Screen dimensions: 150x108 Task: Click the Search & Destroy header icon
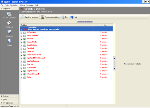[x=22, y=9]
